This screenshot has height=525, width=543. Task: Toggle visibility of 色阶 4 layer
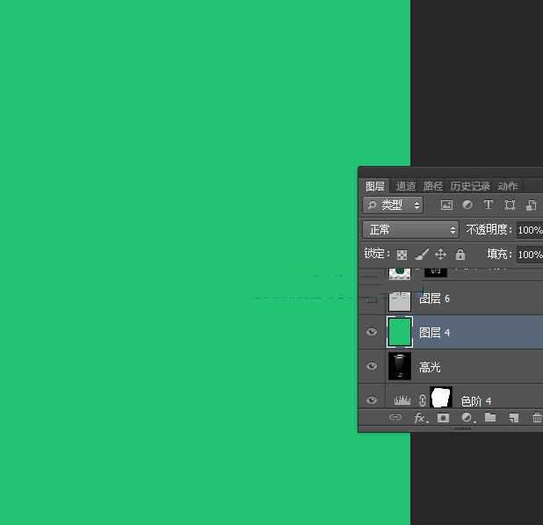pyautogui.click(x=372, y=400)
